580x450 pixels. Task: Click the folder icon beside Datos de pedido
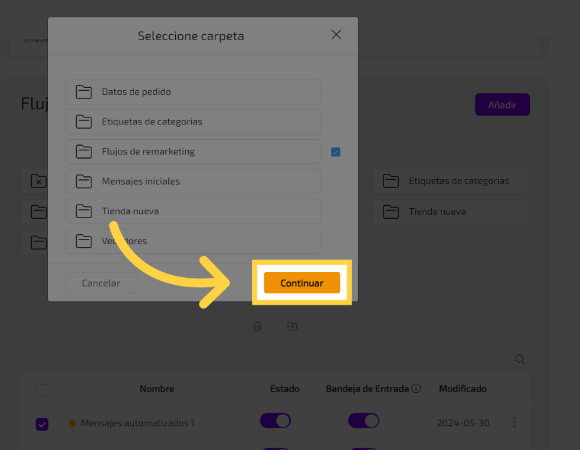click(x=84, y=92)
